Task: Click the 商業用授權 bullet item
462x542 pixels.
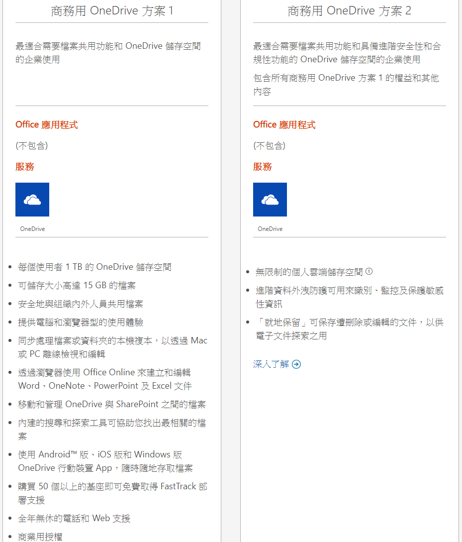Action: tap(40, 537)
